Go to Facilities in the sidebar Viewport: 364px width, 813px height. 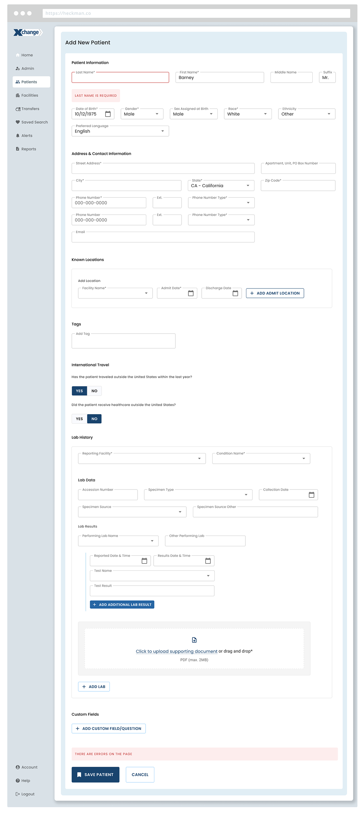point(29,95)
